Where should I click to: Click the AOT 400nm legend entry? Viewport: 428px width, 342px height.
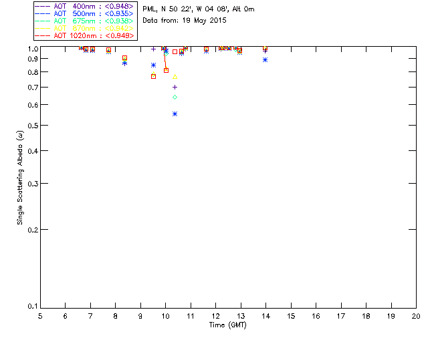(x=84, y=6)
